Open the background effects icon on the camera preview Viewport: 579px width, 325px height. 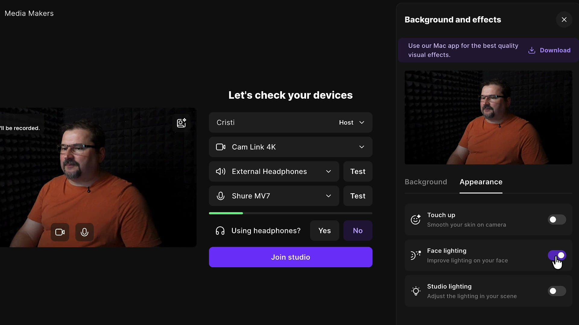[x=181, y=123]
